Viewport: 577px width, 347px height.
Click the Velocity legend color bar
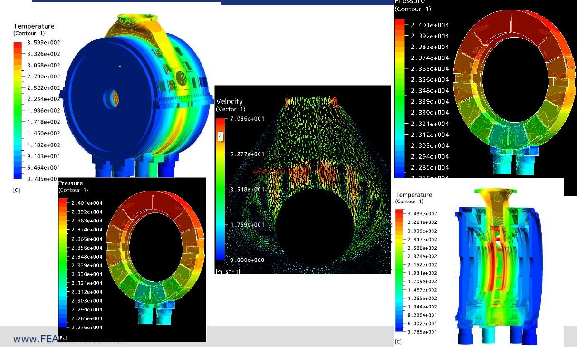pos(221,189)
